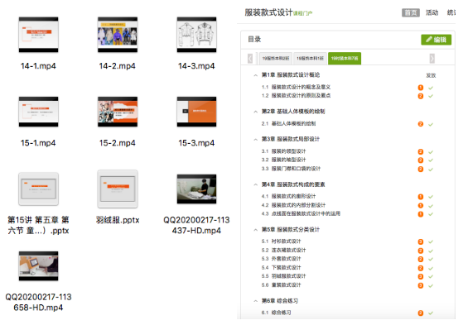Toggle release checkmark for section 1.1
This screenshot has width=468, height=325.
(x=431, y=88)
